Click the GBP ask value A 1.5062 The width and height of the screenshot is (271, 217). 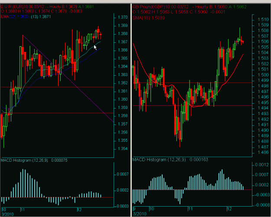click(x=238, y=7)
